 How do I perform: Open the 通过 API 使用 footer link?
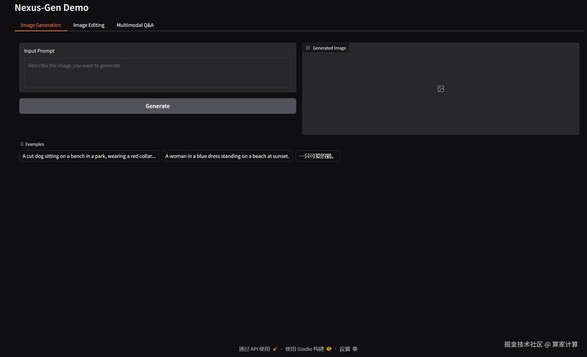tap(254, 349)
